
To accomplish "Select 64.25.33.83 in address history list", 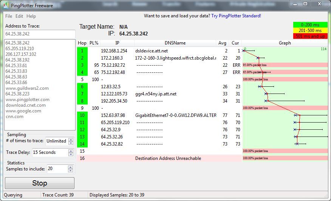I will (x=16, y=71).
